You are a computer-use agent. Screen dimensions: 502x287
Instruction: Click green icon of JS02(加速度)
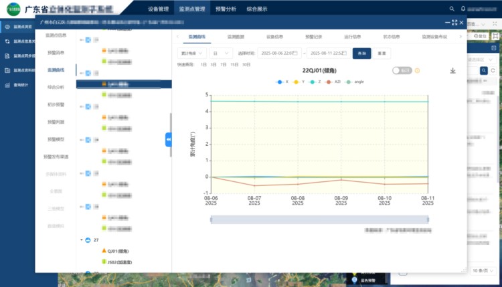[x=104, y=262]
